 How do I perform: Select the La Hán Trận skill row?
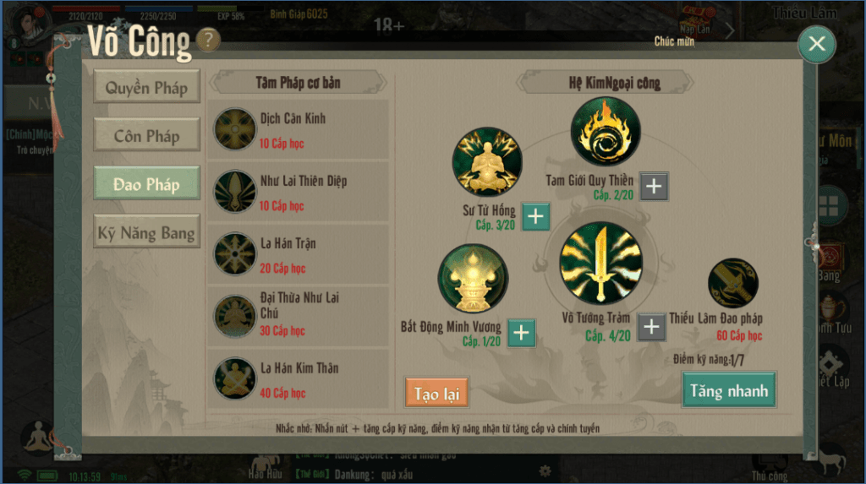(299, 254)
